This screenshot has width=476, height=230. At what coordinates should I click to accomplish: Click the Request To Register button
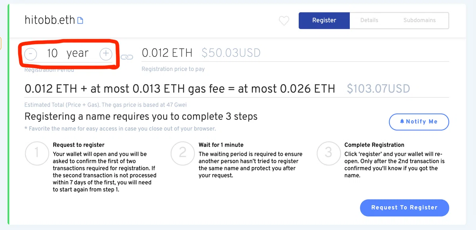coord(404,207)
